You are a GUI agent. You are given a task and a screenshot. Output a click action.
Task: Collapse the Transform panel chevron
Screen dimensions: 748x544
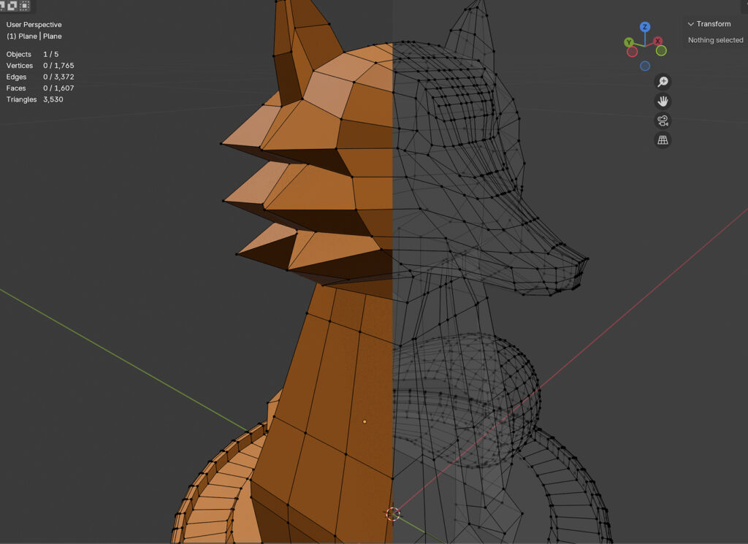pyautogui.click(x=691, y=24)
